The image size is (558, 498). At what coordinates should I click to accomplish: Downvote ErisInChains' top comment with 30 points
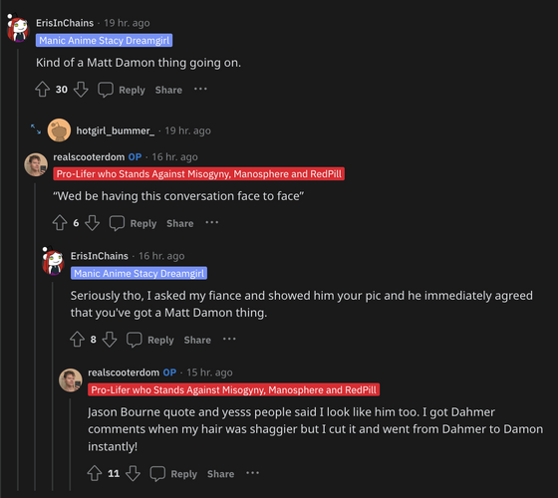(x=81, y=90)
